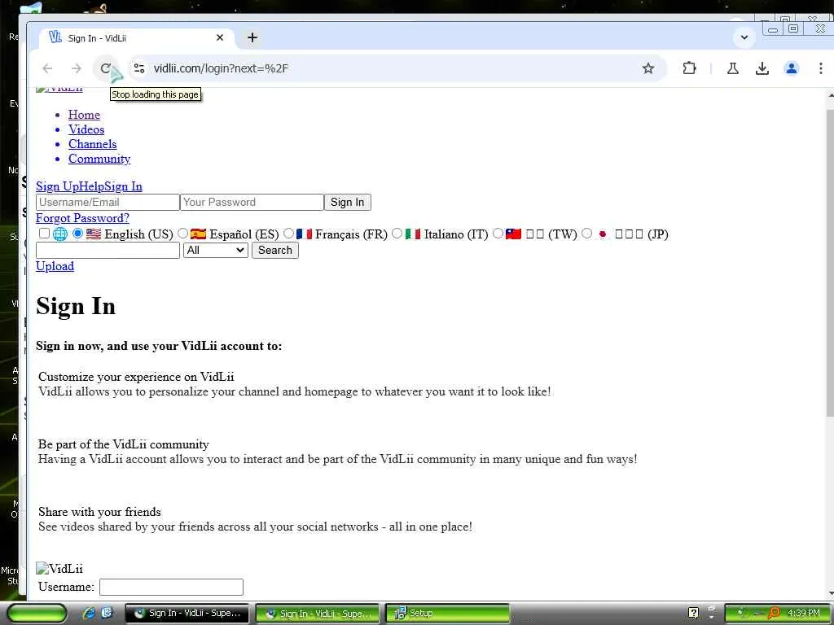Open the tab search chevron
The width and height of the screenshot is (834, 625).
click(x=744, y=37)
